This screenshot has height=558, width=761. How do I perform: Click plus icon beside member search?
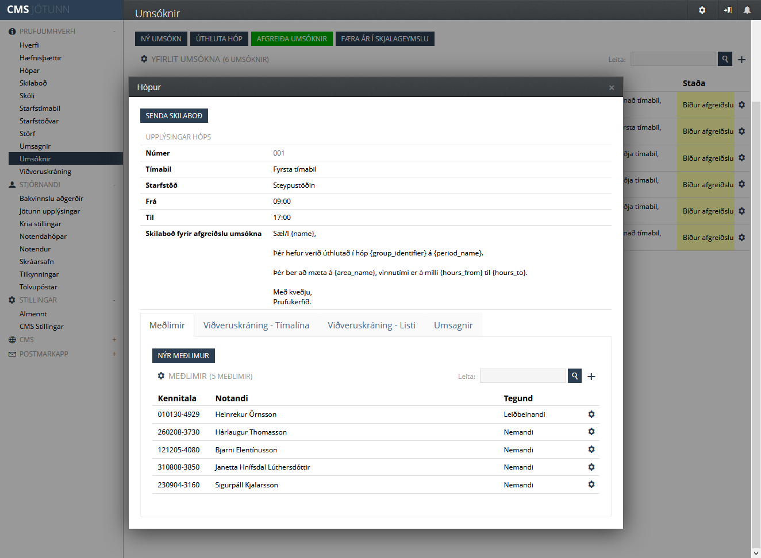(591, 377)
